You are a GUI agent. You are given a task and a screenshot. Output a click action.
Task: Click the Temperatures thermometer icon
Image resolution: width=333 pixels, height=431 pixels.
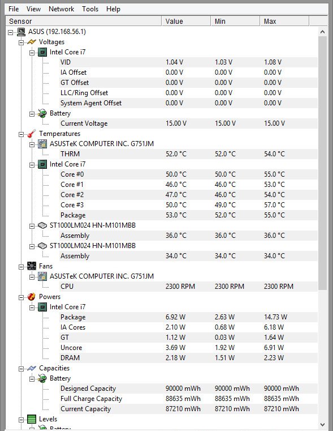(x=32, y=134)
